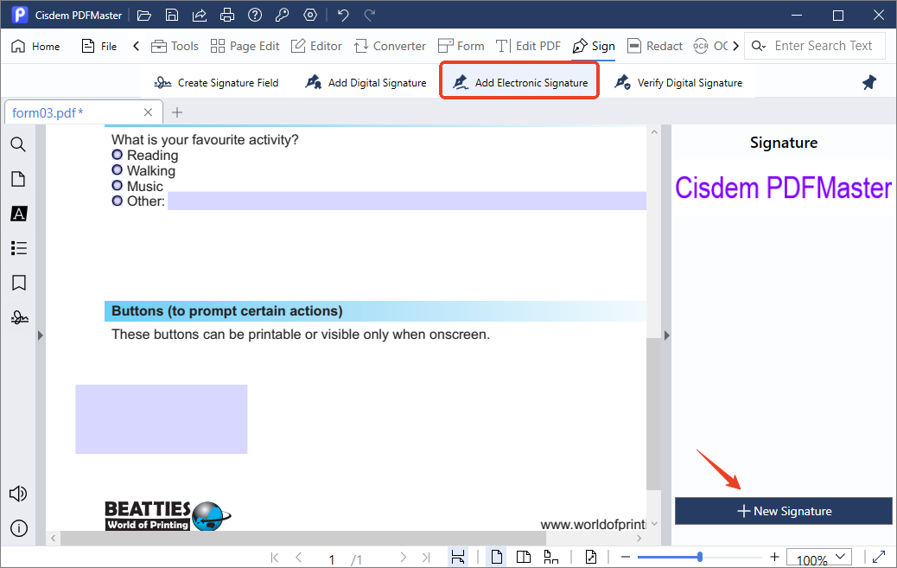Switch to the Form tab
This screenshot has height=568, width=897.
(x=461, y=47)
